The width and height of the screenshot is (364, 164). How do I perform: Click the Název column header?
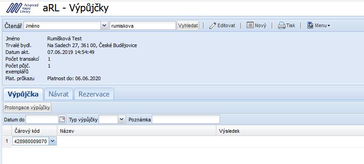pyautogui.click(x=136, y=131)
